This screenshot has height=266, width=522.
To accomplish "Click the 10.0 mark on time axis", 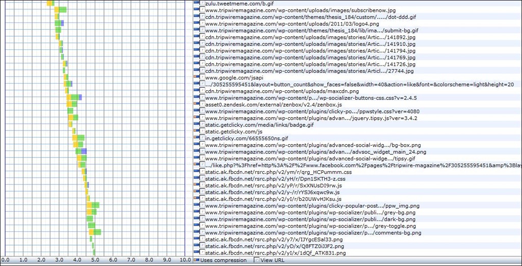I will [185, 260].
